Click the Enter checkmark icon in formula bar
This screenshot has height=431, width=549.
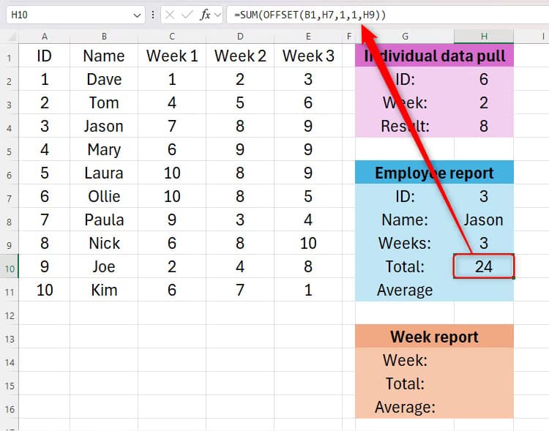[187, 15]
